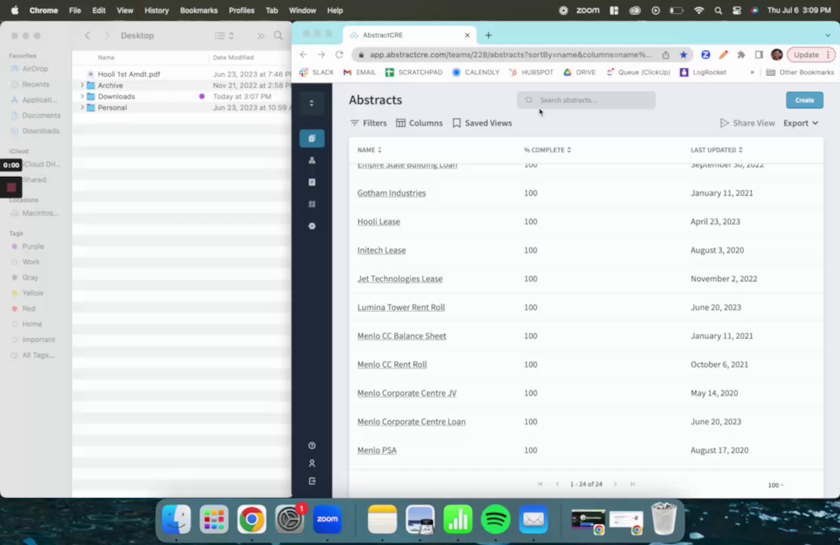The height and width of the screenshot is (545, 840).
Task: Open the Profiles menu in menu bar
Action: click(241, 10)
